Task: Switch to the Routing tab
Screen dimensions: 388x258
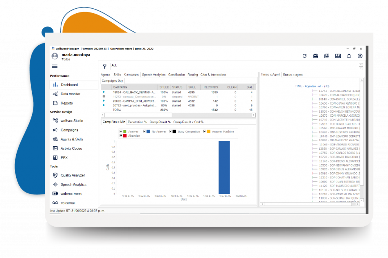Action: 193,74
